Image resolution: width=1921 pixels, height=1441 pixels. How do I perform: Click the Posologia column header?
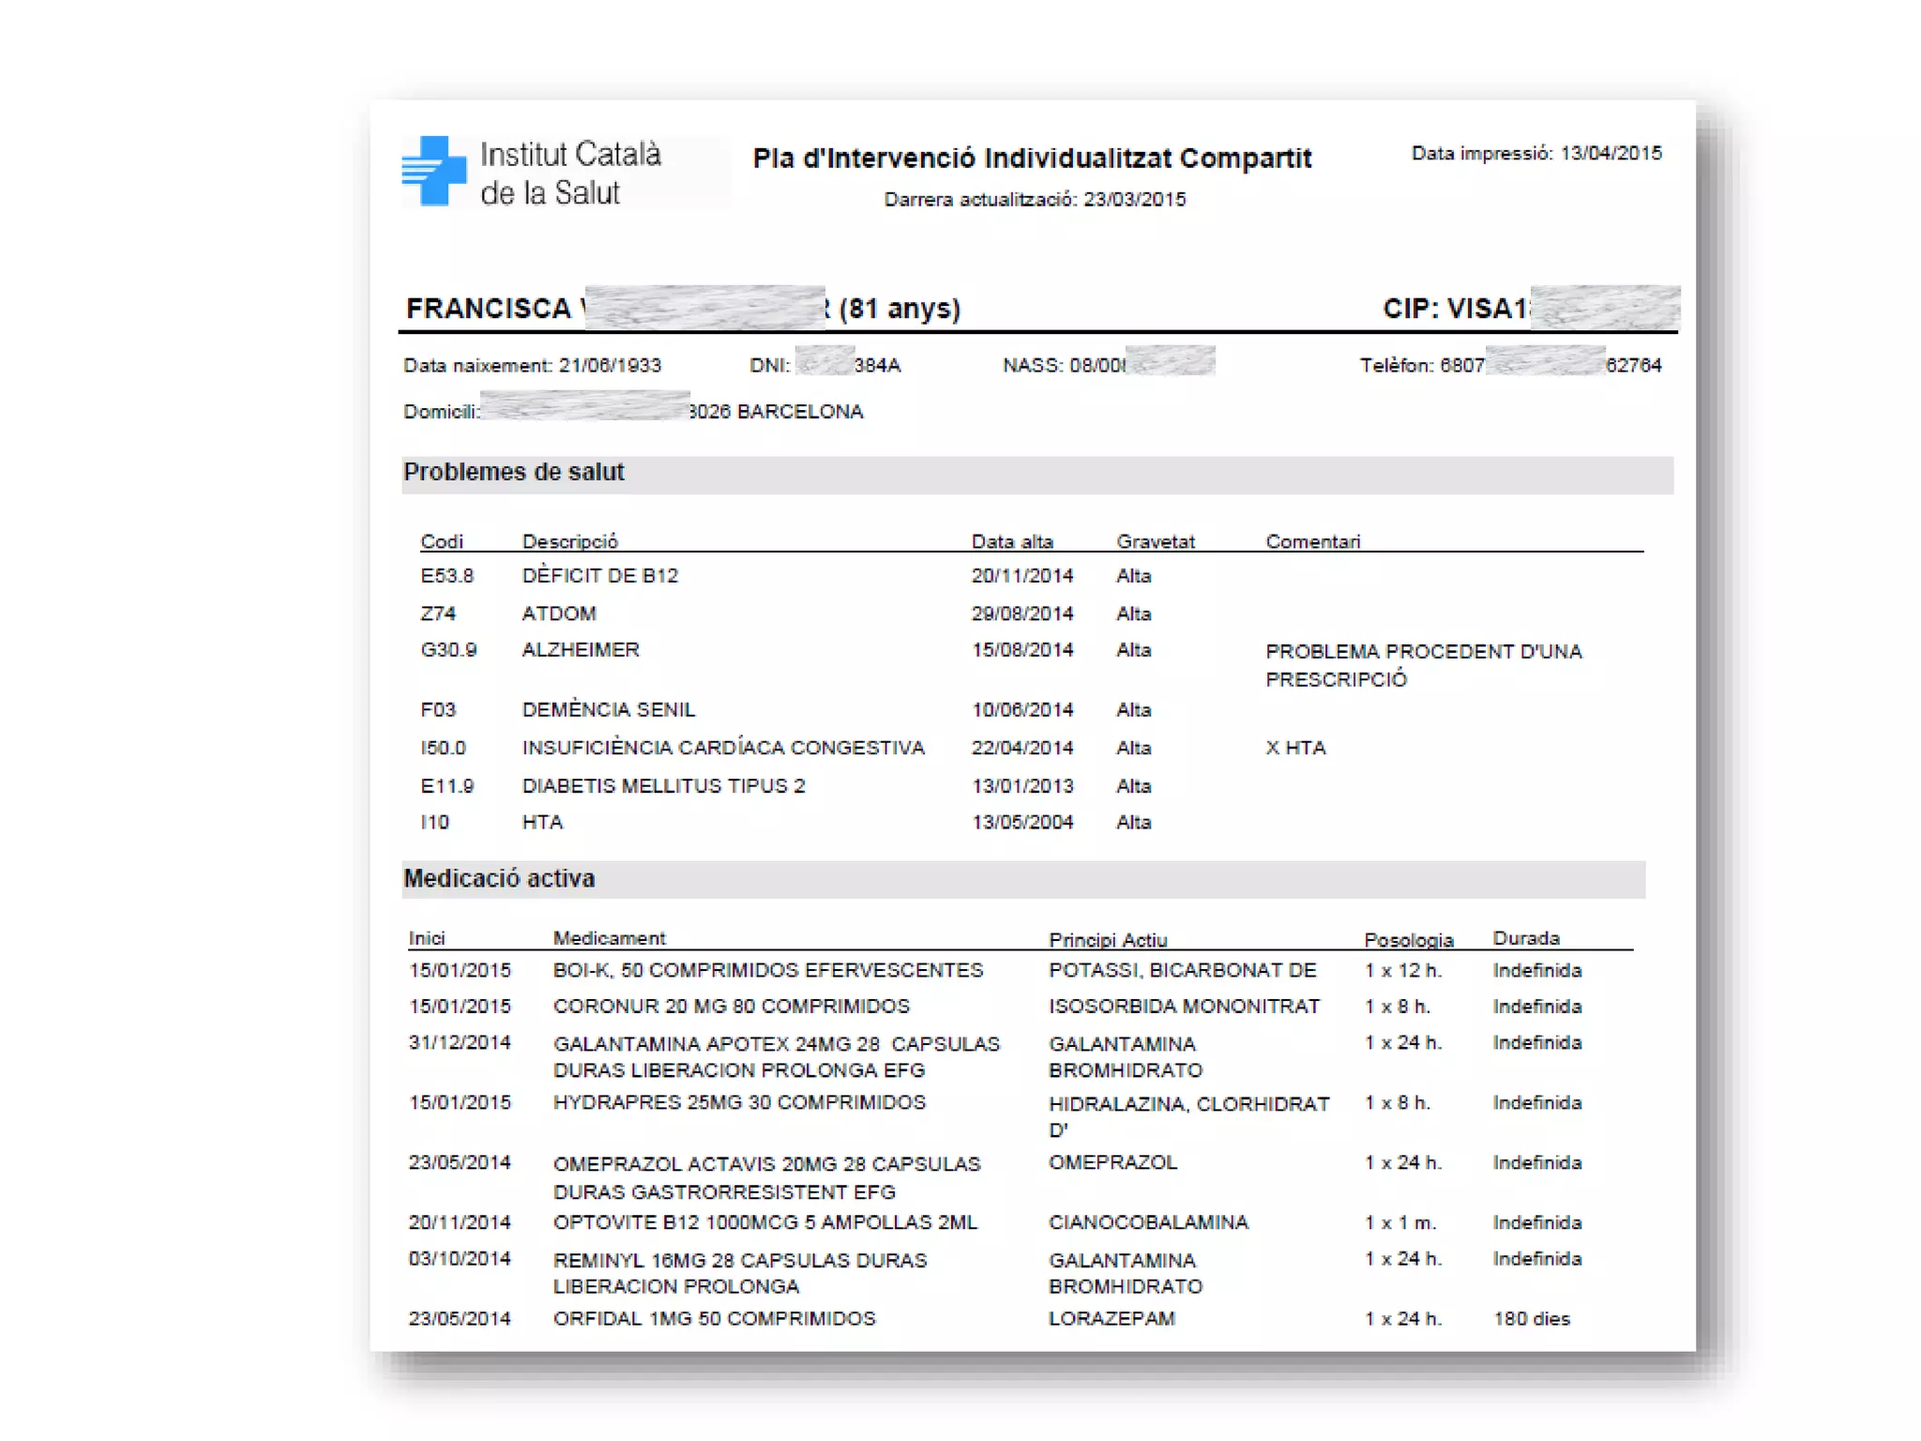point(1408,939)
